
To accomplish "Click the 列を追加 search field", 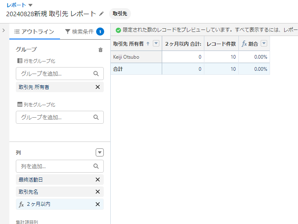I will click(60, 166).
